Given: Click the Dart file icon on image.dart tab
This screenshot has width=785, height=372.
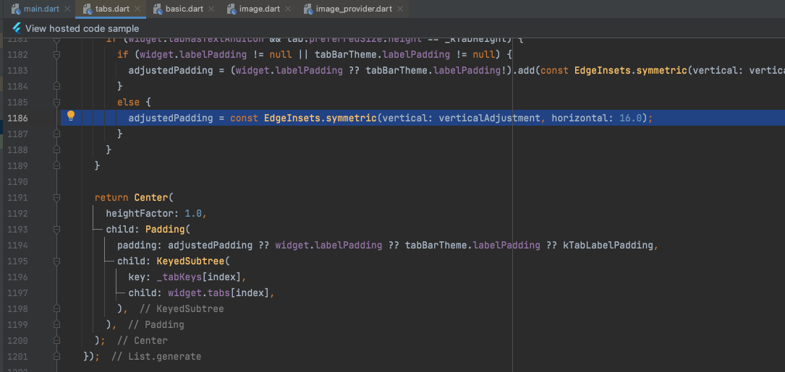Looking at the screenshot, I should tap(232, 9).
